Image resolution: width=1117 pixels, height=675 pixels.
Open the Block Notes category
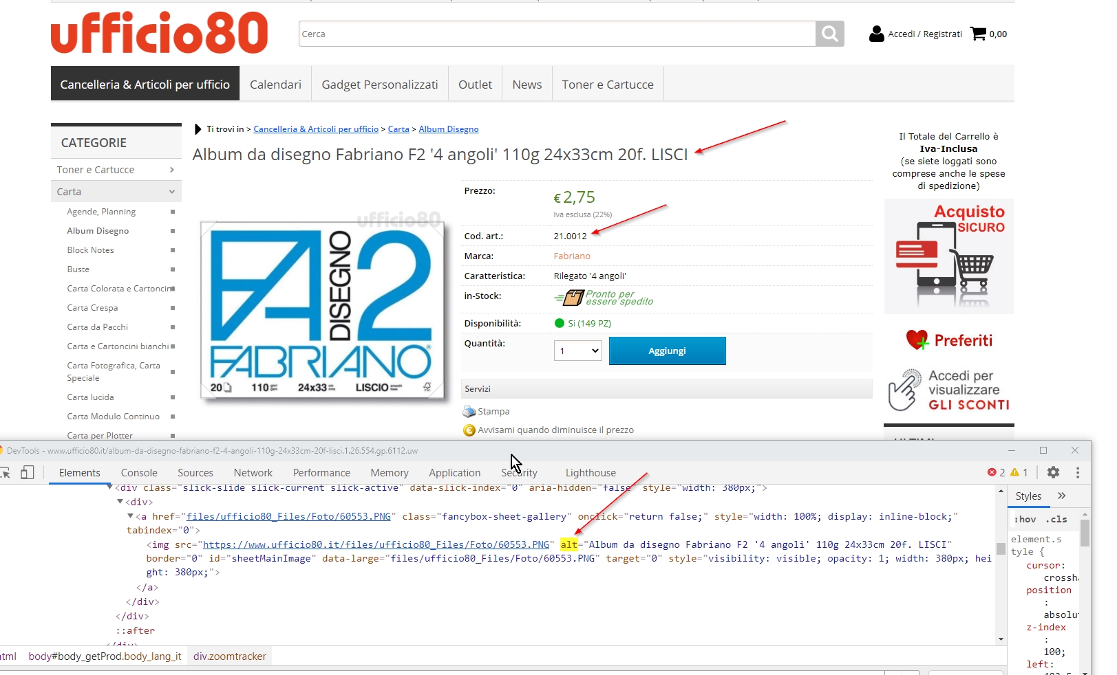(91, 250)
